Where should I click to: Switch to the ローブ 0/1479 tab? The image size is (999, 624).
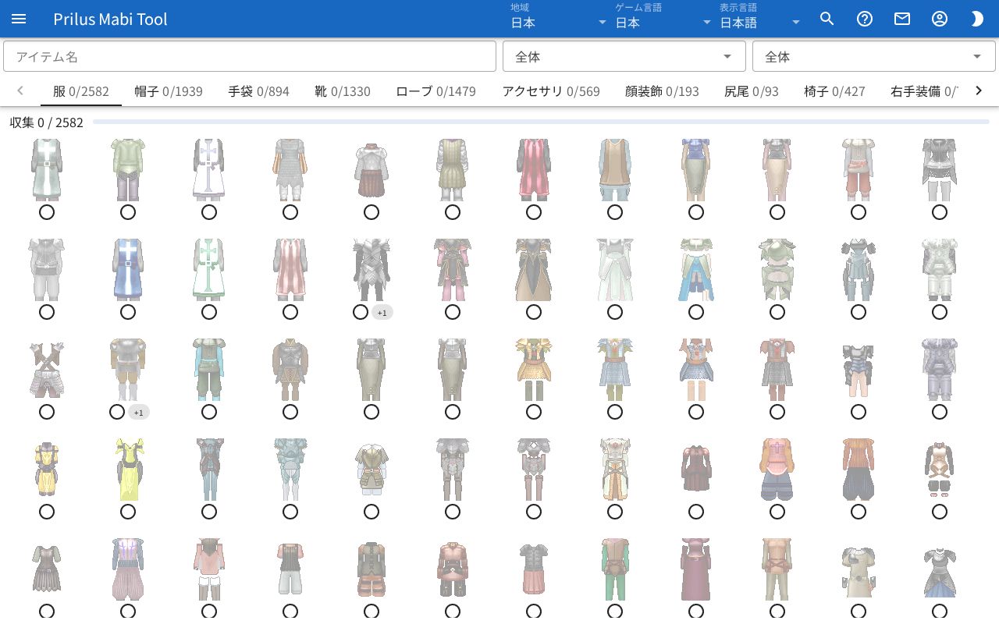436,91
